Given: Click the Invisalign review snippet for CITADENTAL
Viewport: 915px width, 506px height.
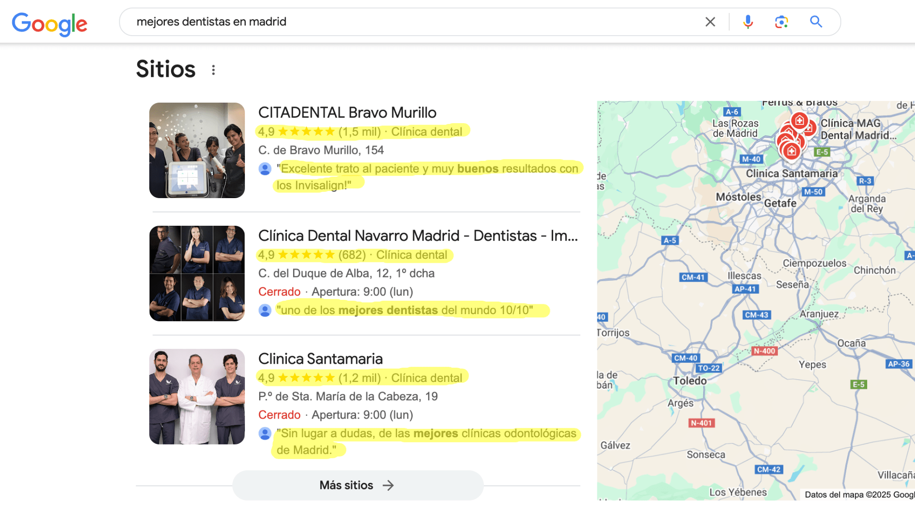Looking at the screenshot, I should pos(427,177).
